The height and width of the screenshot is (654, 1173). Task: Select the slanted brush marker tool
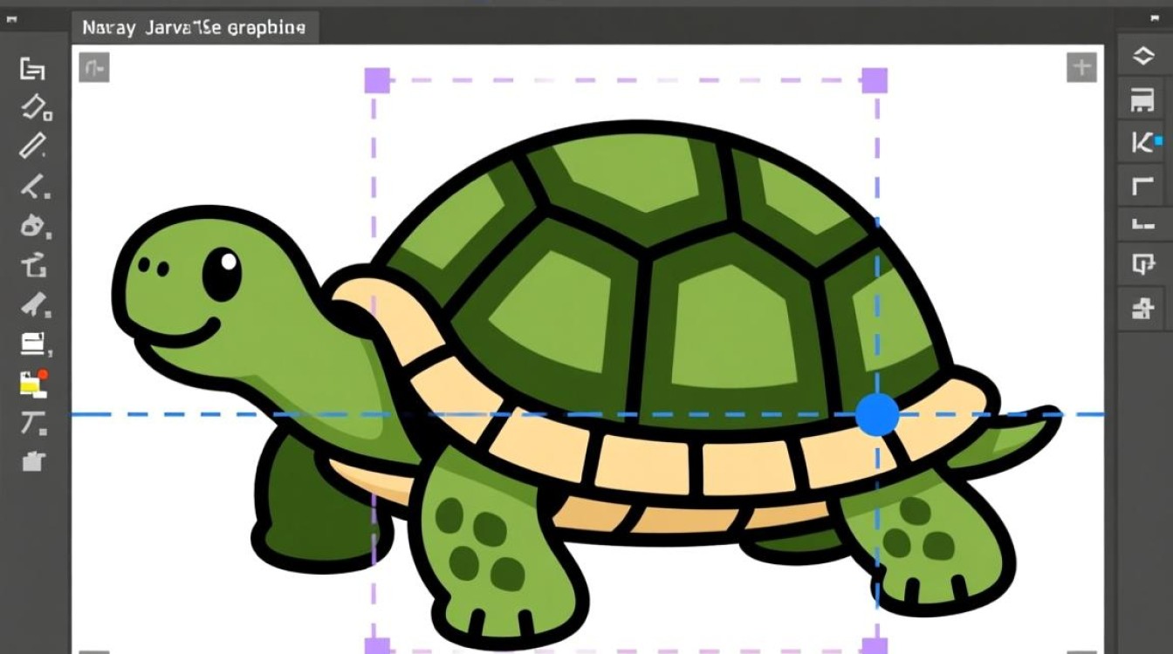[x=33, y=305]
